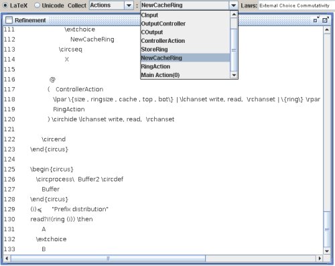Click dropdown list scroll down arrow
The image size is (335, 266).
(234, 75)
